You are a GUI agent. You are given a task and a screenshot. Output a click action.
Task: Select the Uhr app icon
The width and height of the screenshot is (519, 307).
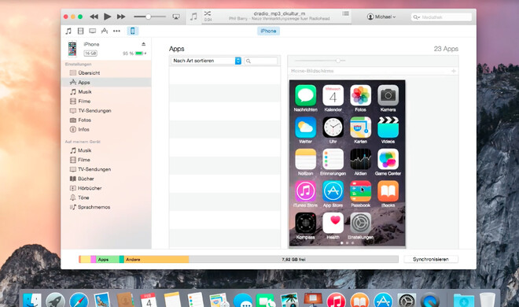[333, 128]
